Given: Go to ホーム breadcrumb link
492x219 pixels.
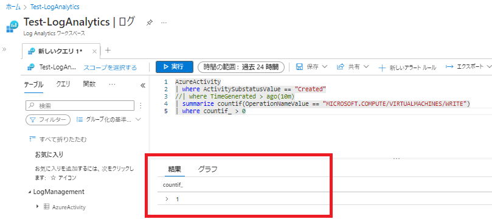Looking at the screenshot, I should coord(13,7).
